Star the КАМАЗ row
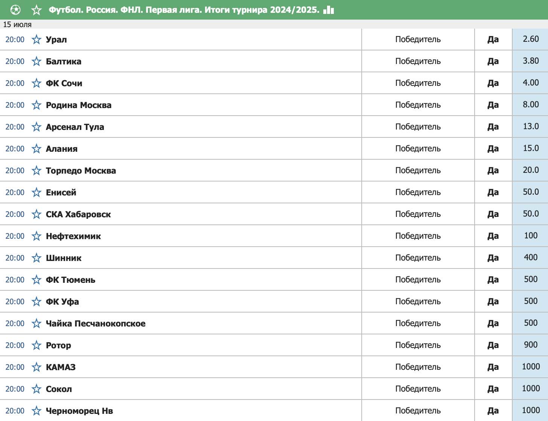 pyautogui.click(x=37, y=367)
